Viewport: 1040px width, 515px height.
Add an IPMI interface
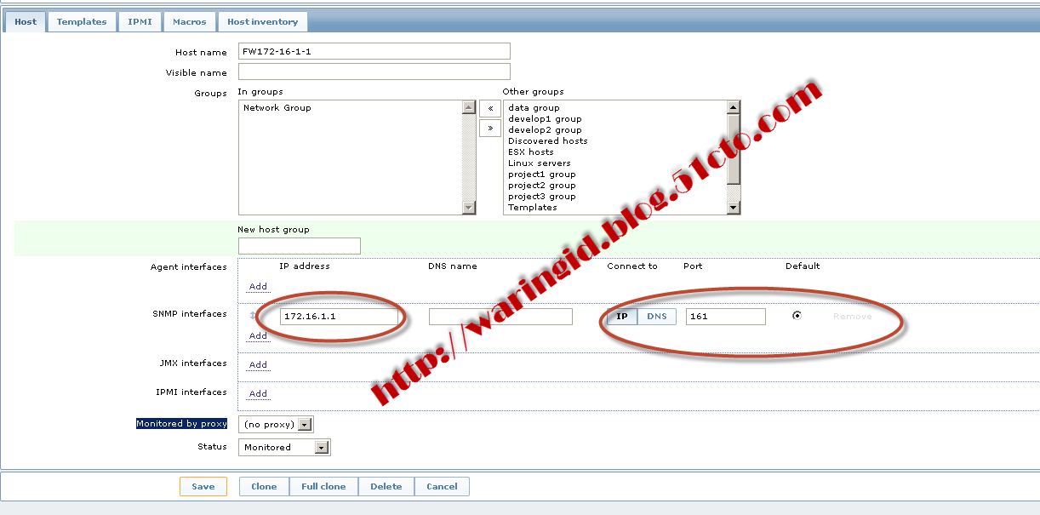(x=258, y=394)
